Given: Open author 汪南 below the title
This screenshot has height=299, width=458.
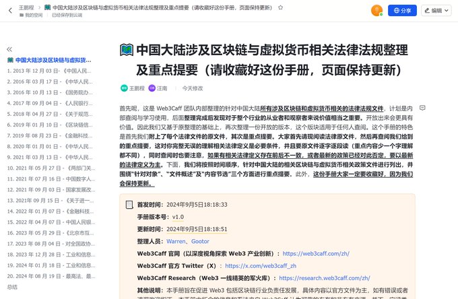Looking at the screenshot, I should 158,88.
